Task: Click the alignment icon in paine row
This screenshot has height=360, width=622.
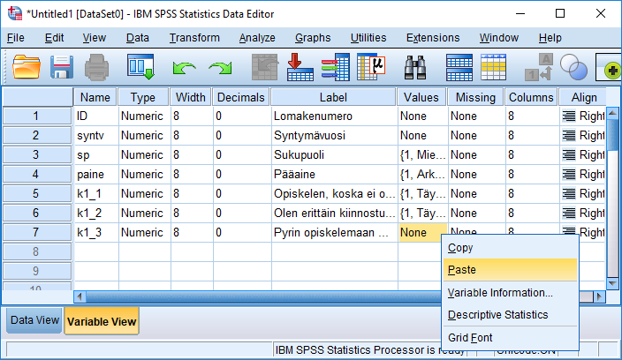Action: pyautogui.click(x=568, y=174)
